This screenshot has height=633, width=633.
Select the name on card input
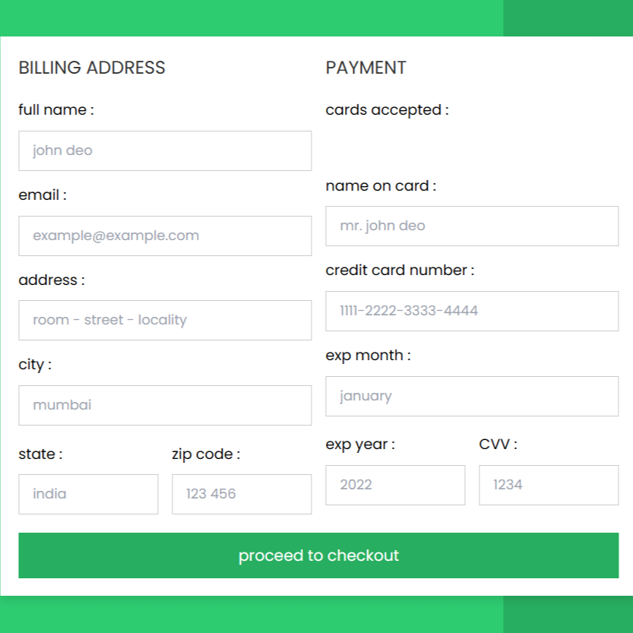click(x=472, y=226)
